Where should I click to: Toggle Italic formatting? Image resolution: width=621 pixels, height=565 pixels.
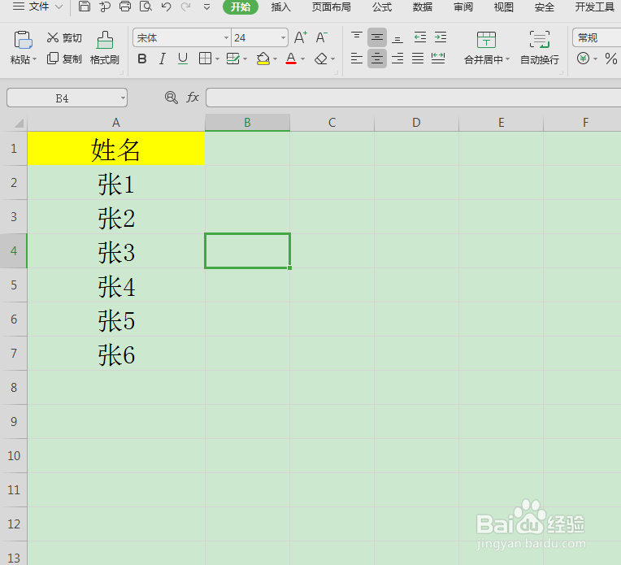pos(163,59)
